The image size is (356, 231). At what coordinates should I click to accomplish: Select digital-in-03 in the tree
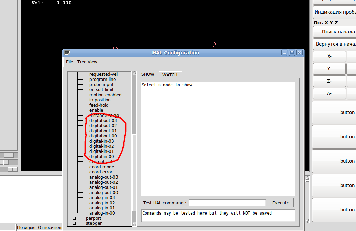tap(101, 141)
